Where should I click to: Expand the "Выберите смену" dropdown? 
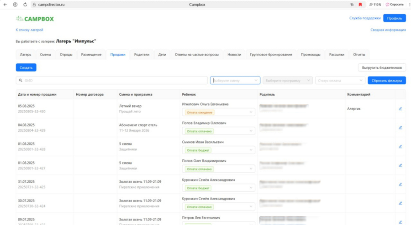click(x=235, y=81)
